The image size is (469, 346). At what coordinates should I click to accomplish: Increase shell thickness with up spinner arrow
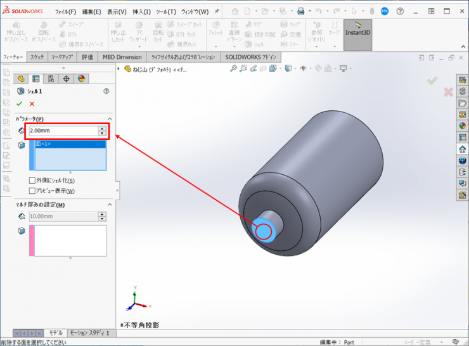(x=102, y=128)
